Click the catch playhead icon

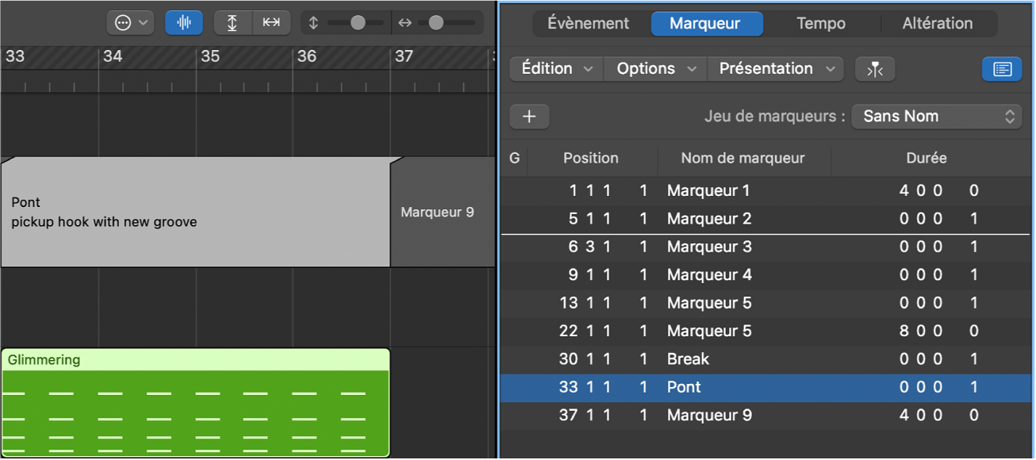pos(875,69)
